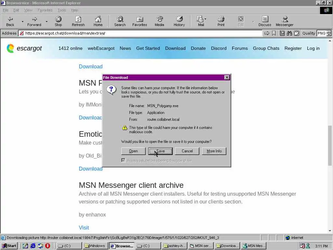333x250 pixels.
Task: Open the Favorites menu
Action: [x=45, y=10]
